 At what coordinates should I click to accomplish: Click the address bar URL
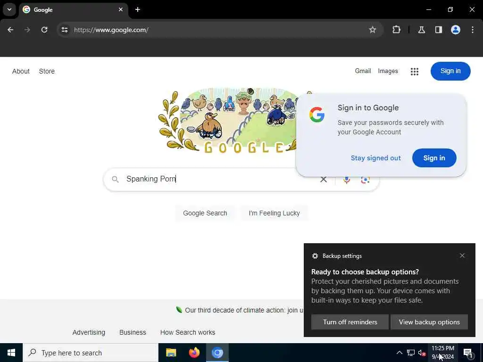tap(111, 30)
